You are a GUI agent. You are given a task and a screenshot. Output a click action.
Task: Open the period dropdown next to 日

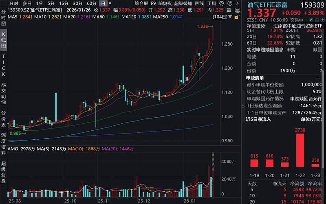pos(110,3)
